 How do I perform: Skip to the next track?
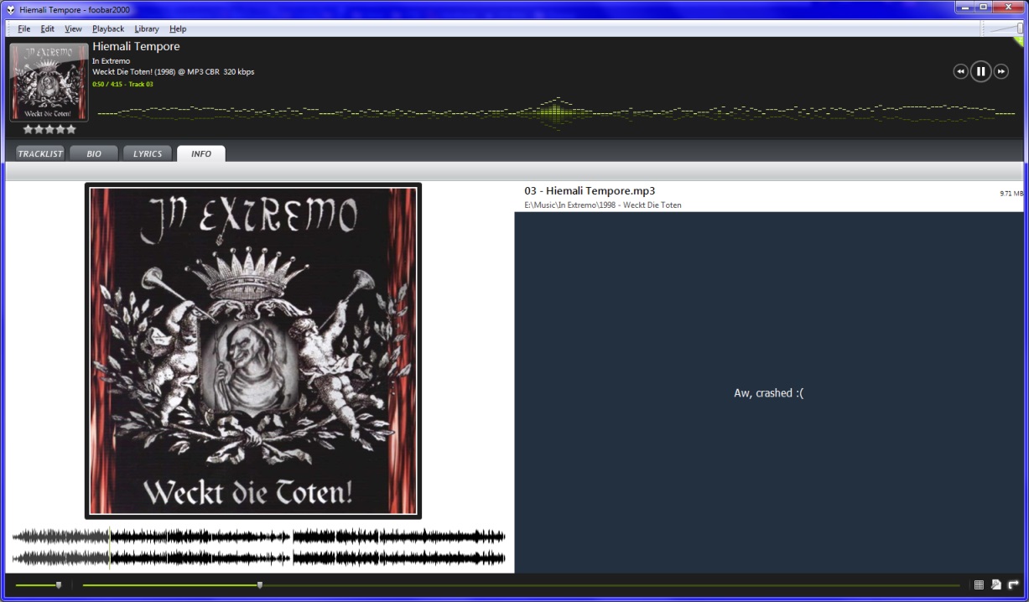click(x=1001, y=71)
